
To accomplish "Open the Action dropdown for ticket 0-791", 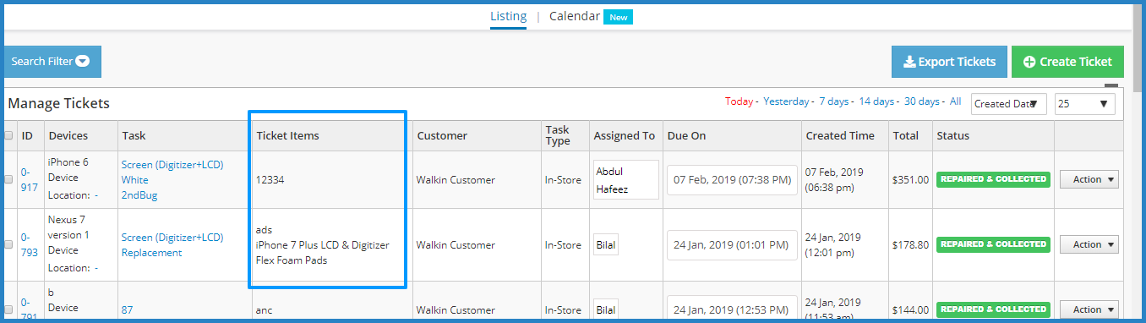I will tap(1089, 309).
